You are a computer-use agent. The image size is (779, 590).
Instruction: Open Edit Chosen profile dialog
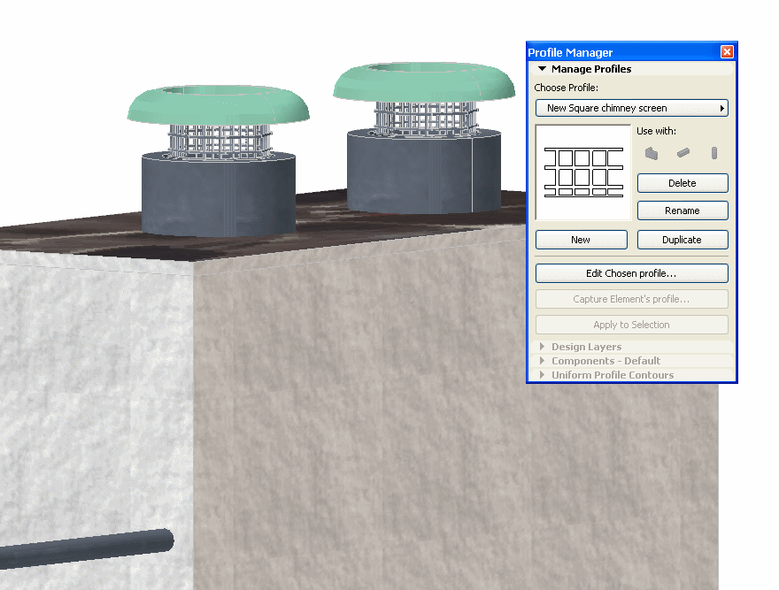pyautogui.click(x=630, y=272)
